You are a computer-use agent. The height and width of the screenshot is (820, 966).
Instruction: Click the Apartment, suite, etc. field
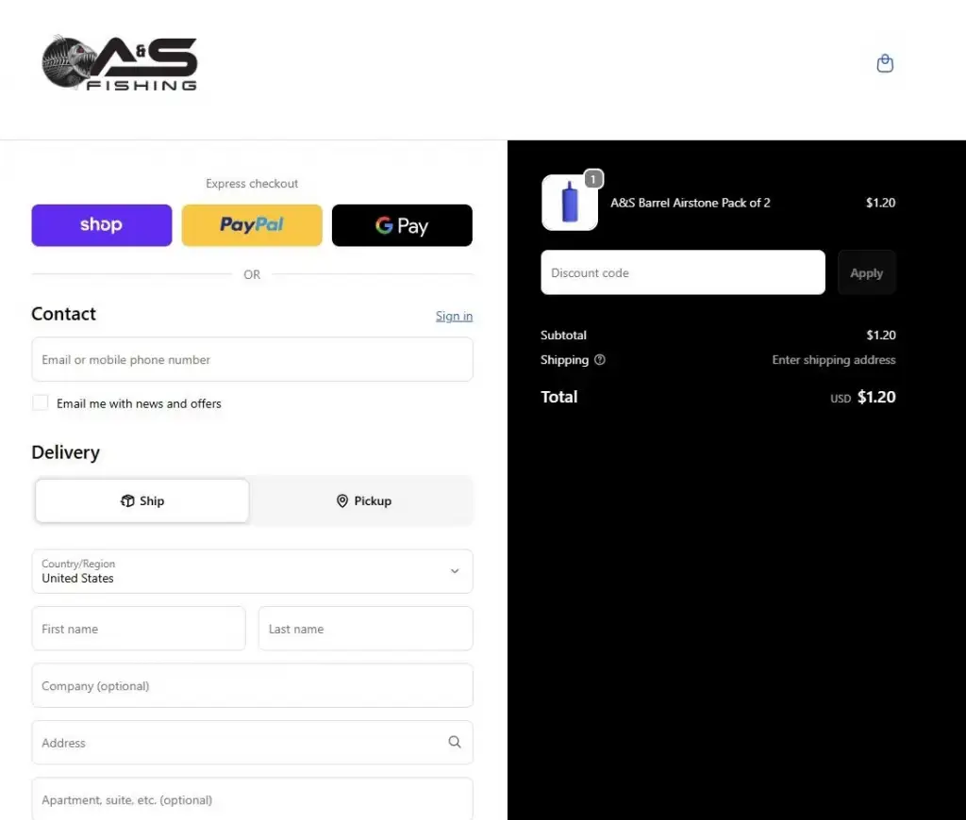point(253,799)
